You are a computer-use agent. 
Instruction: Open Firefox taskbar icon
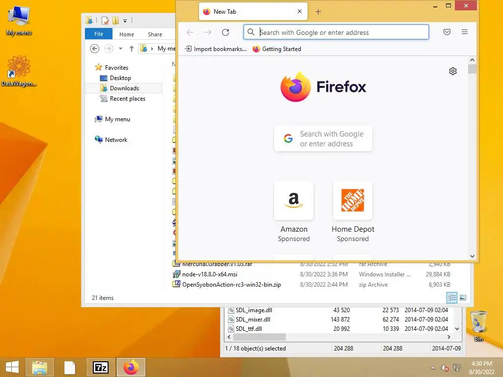tap(131, 367)
